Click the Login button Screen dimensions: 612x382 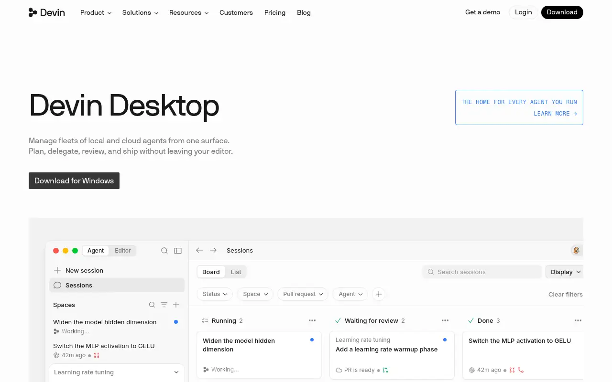pos(524,12)
